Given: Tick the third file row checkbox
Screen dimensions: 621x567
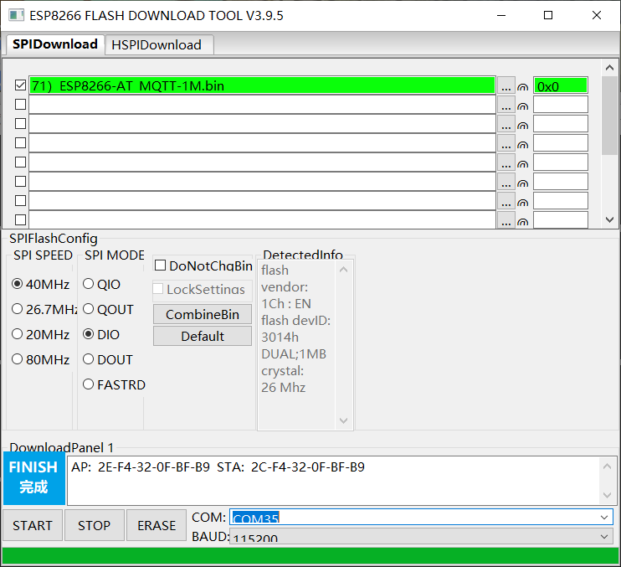Looking at the screenshot, I should coord(20,124).
